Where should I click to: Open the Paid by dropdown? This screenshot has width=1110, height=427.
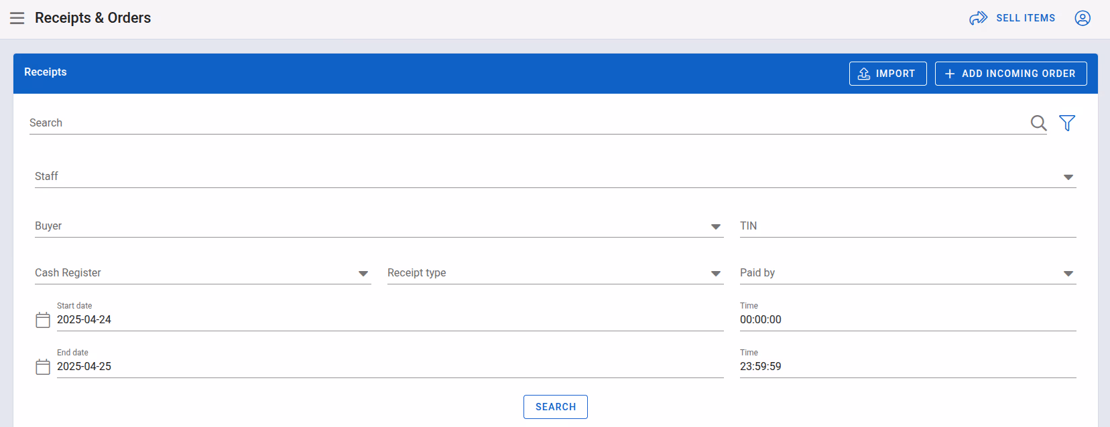[x=908, y=273]
